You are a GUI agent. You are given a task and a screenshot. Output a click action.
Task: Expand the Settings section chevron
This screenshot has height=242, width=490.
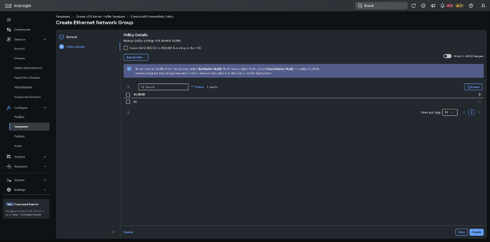45,189
